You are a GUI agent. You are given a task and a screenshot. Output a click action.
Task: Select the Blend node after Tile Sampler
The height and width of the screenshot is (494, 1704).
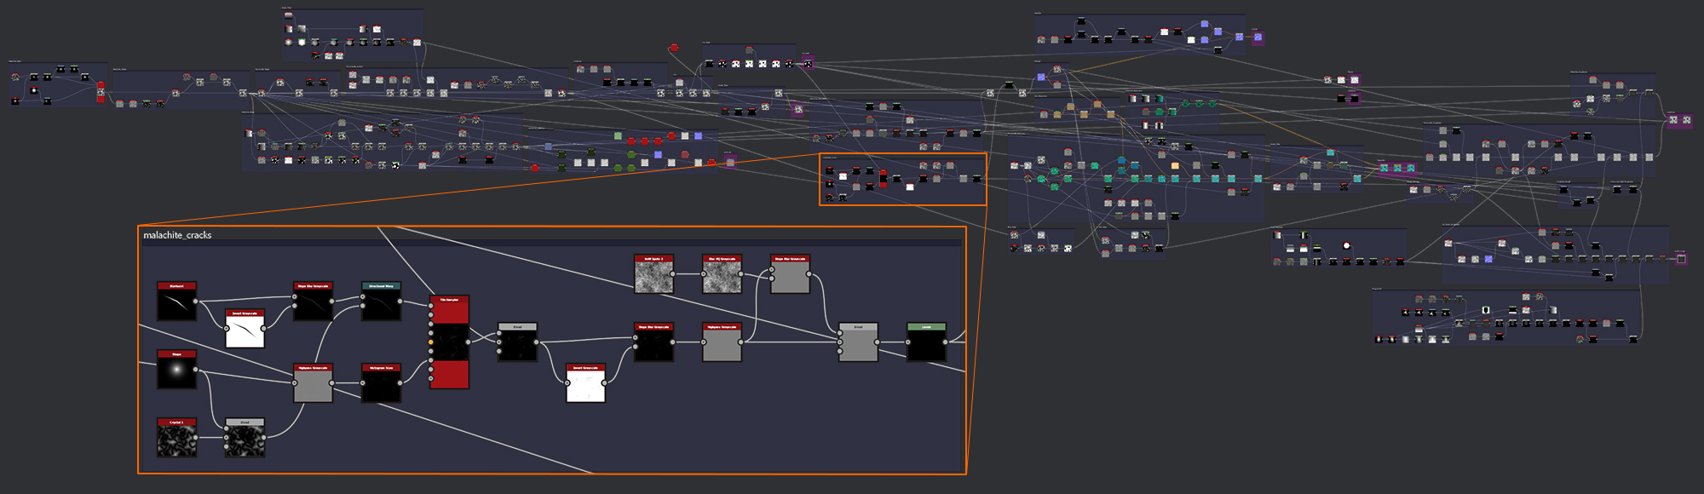[x=517, y=342]
